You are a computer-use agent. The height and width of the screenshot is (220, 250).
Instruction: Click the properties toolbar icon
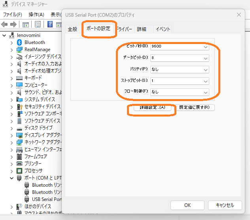tap(38, 25)
